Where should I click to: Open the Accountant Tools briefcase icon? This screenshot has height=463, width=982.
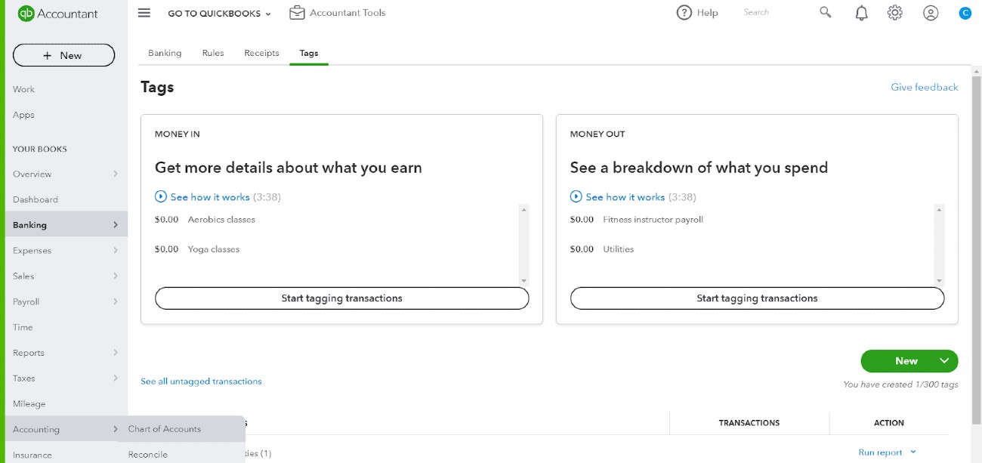[x=297, y=13]
